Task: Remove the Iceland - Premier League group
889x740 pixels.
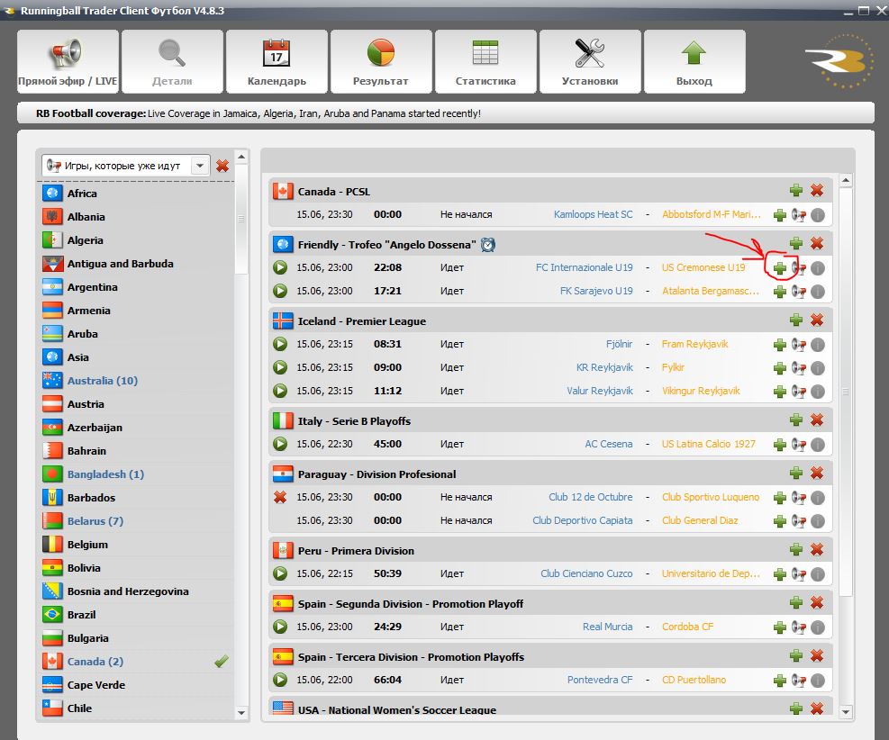Action: 817,320
